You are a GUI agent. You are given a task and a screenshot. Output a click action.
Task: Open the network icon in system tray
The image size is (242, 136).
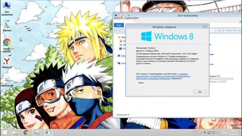(x=213, y=133)
